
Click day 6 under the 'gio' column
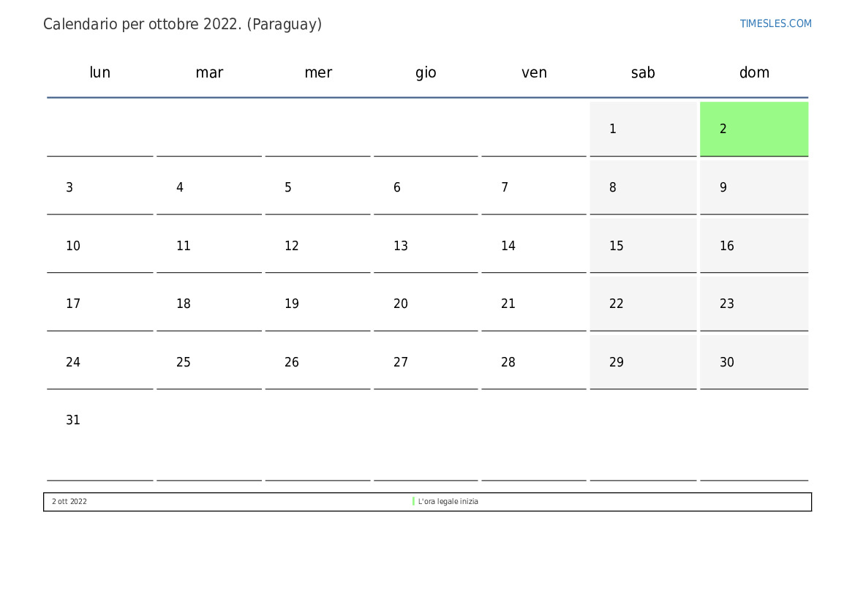[426, 187]
